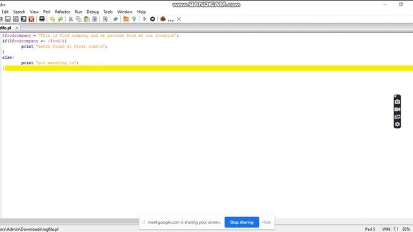Launch the debugger with the brown bug icon
The image size is (413, 232).
[x=163, y=19]
